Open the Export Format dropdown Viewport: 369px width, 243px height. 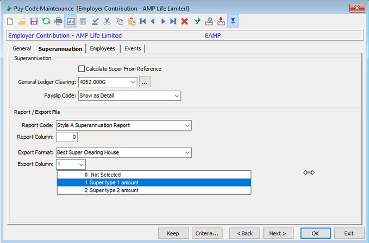187,152
